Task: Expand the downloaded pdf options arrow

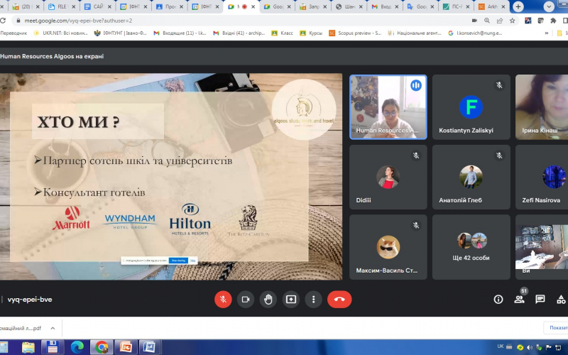Action: (53, 328)
